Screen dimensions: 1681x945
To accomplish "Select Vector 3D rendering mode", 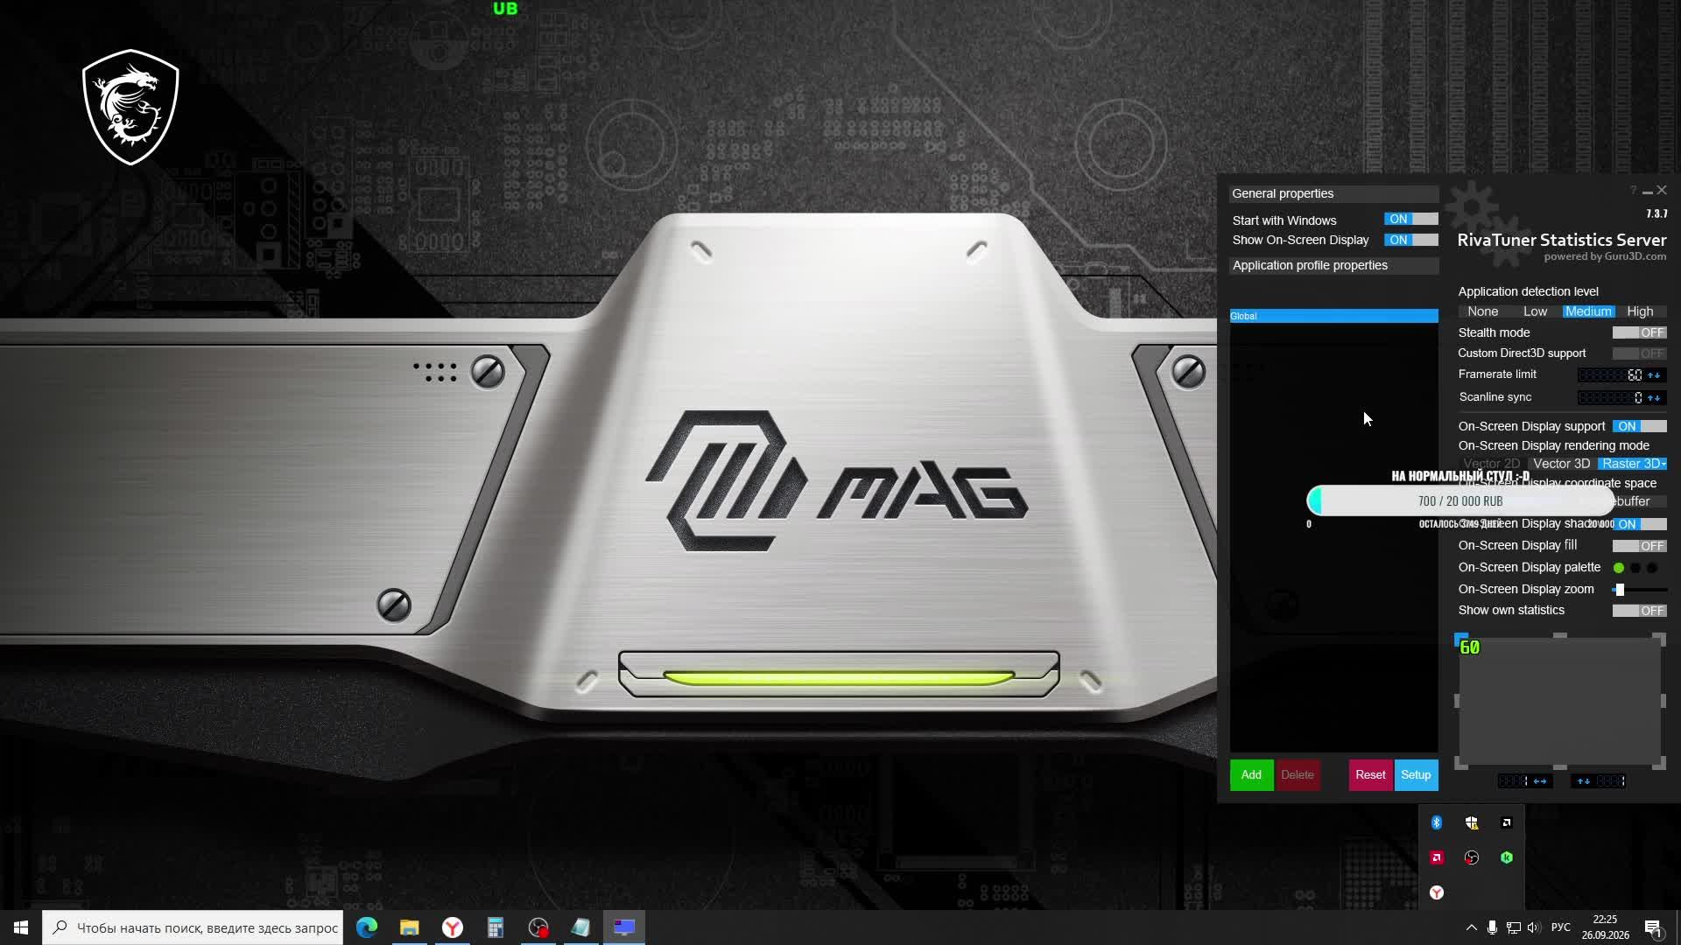I will coord(1562,464).
